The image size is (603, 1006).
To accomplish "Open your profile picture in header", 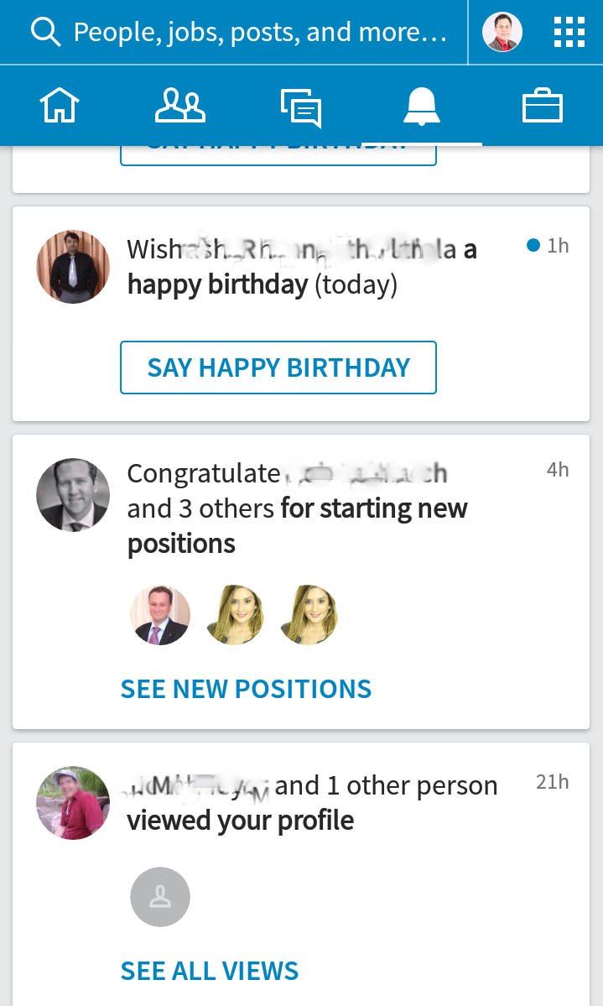I will click(502, 32).
